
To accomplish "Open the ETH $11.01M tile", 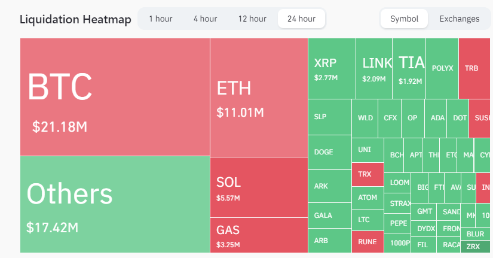I will 258,97.
